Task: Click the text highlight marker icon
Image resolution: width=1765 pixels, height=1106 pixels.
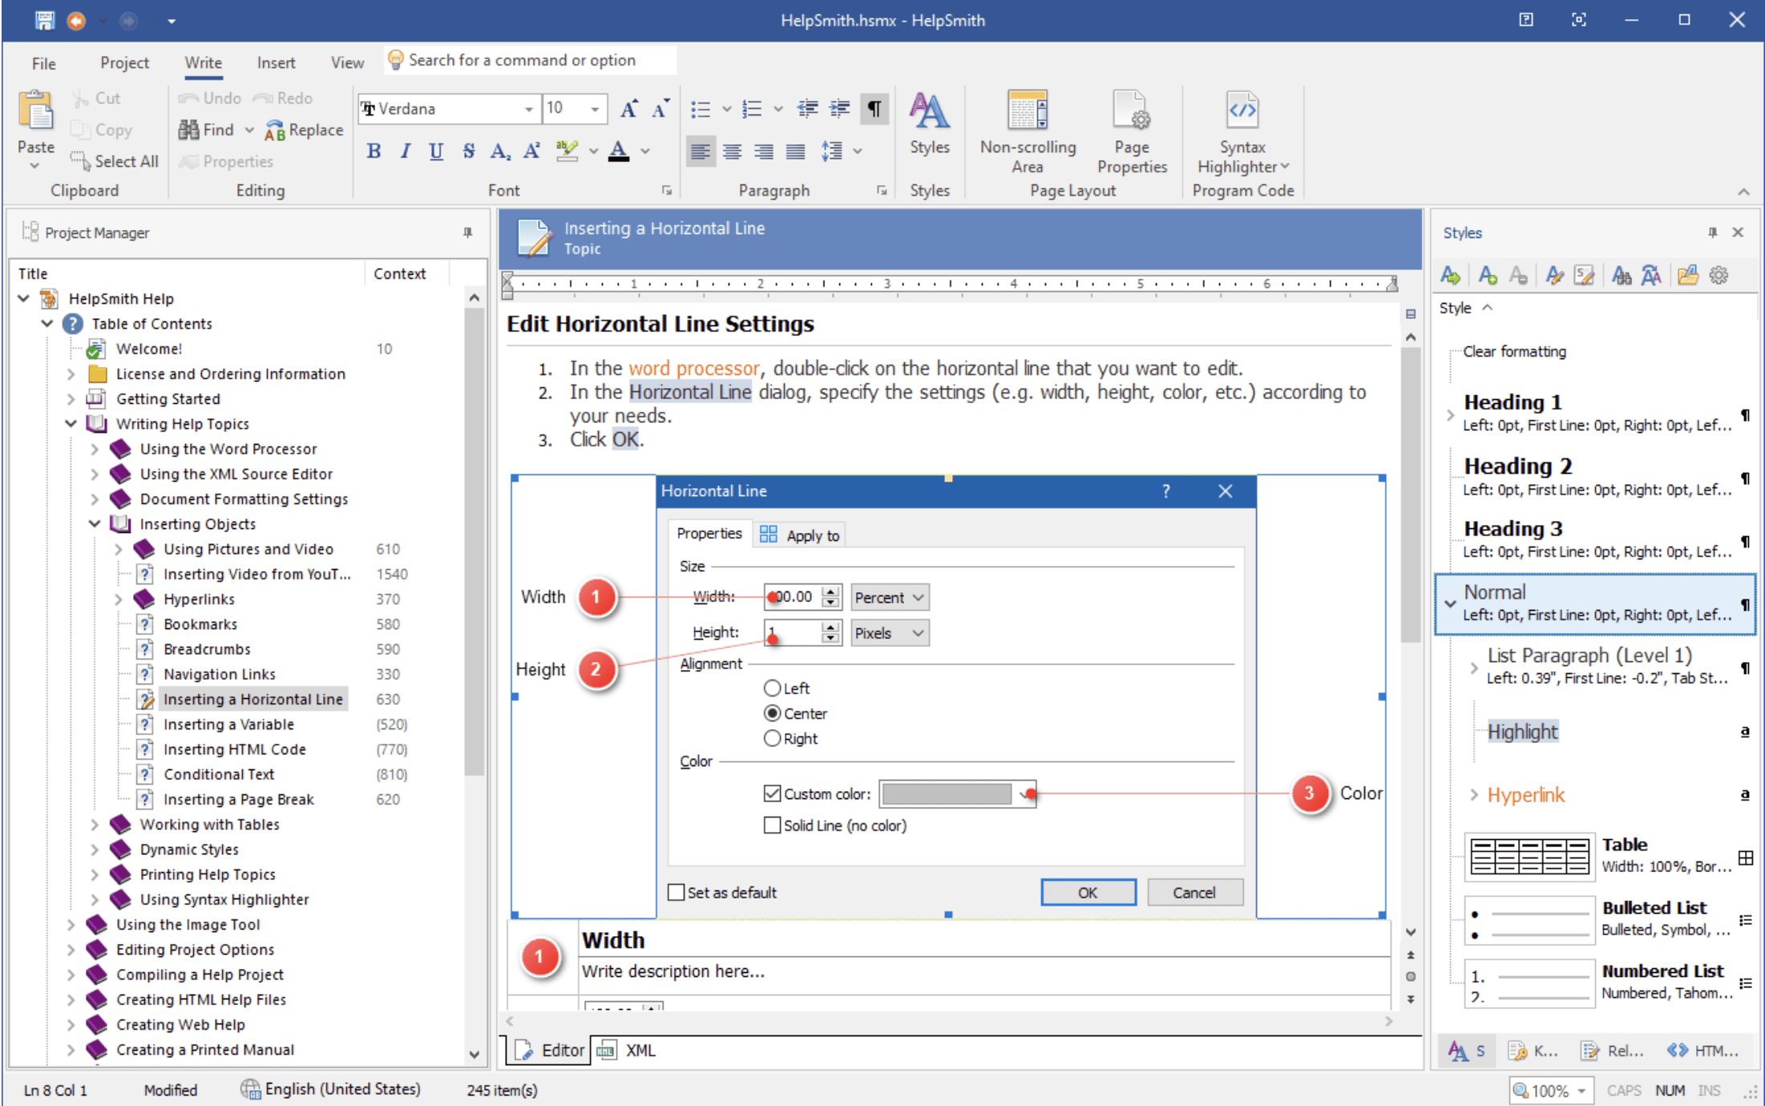Action: click(567, 151)
